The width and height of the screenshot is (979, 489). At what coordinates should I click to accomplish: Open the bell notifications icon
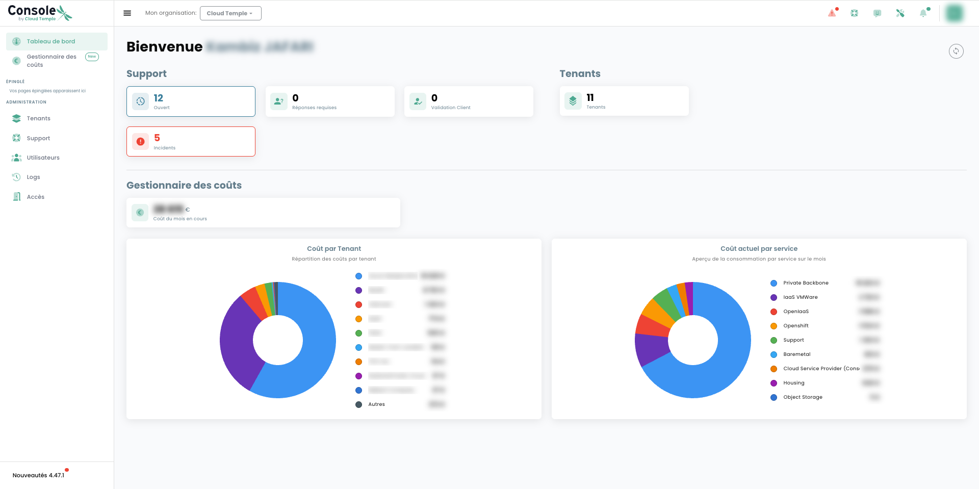click(x=923, y=13)
